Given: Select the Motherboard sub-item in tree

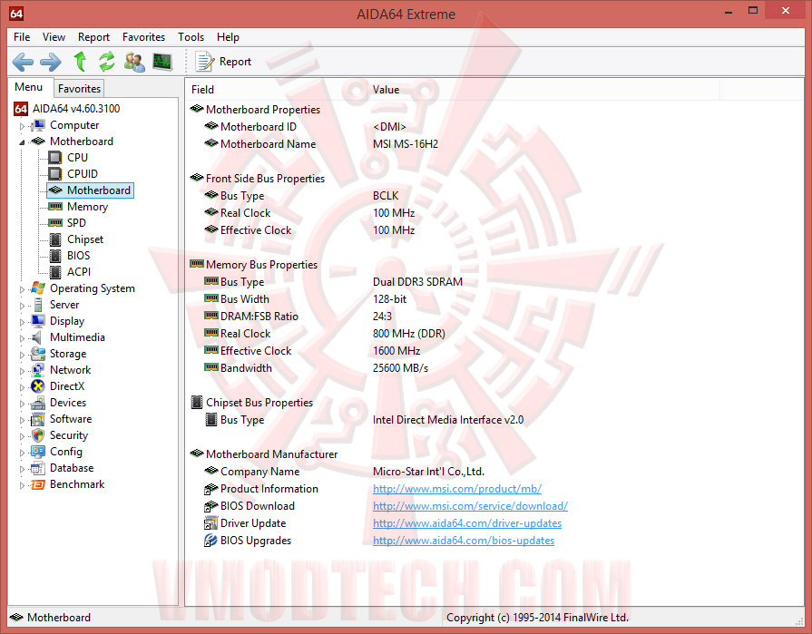Looking at the screenshot, I should point(90,190).
